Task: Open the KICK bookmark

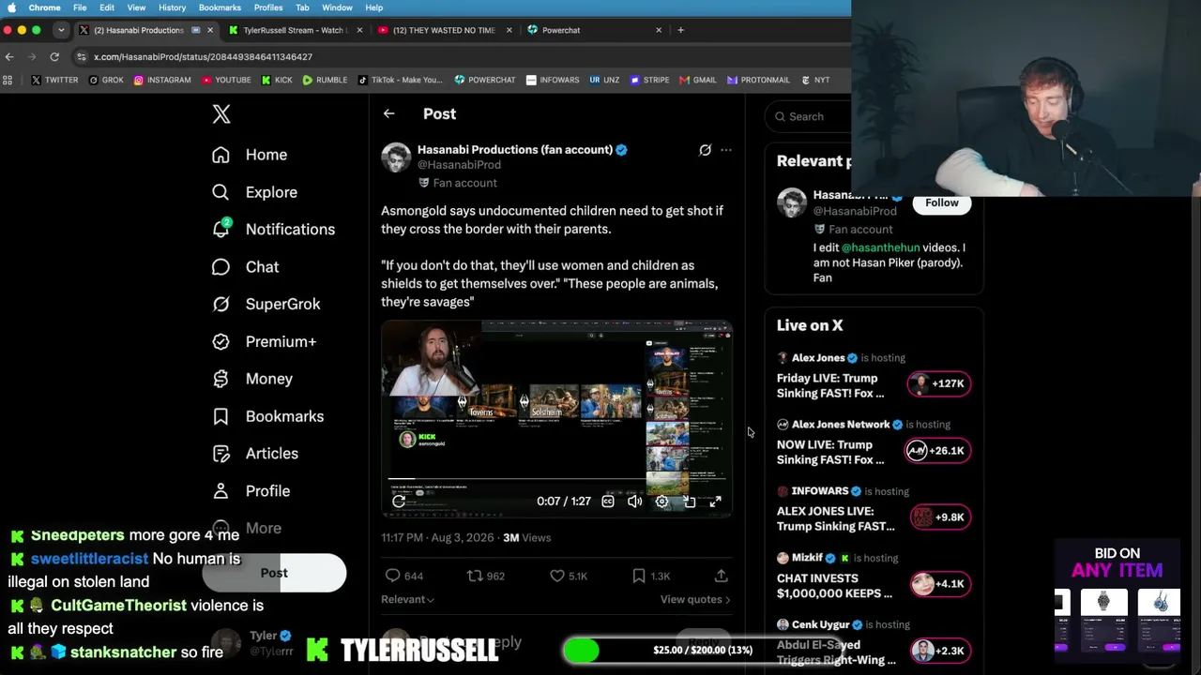Action: [276, 80]
